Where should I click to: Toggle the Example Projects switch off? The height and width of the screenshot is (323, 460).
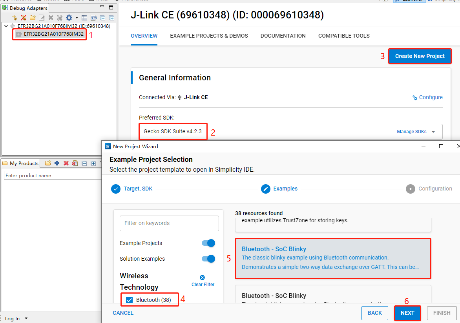point(208,243)
